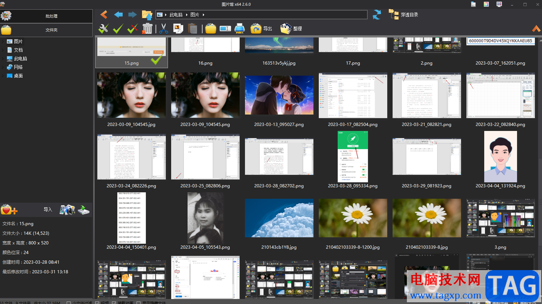Click the 穿透目录 label
The height and width of the screenshot is (304, 542).
click(x=409, y=15)
